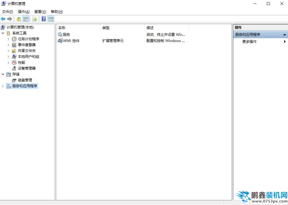The height and width of the screenshot is (205, 288).
Task: Expand the 服务和应用程序 tree node
Action: [x=3, y=86]
